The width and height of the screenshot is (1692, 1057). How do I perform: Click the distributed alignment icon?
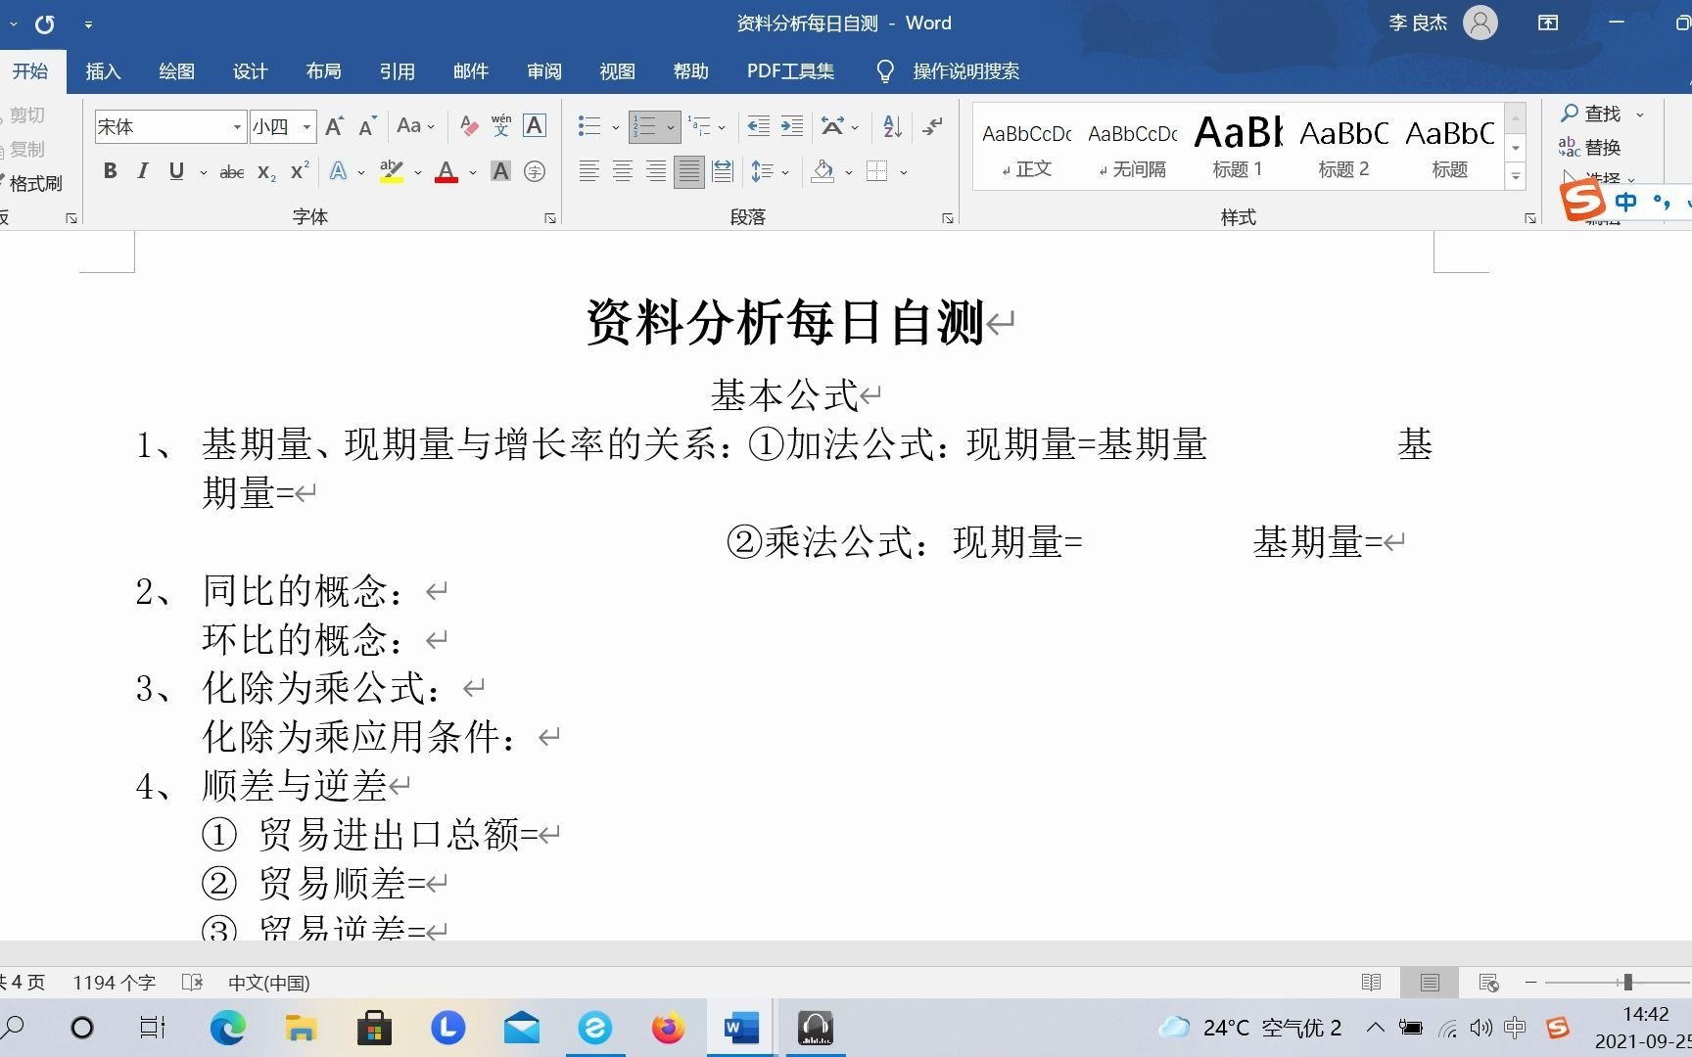click(723, 172)
